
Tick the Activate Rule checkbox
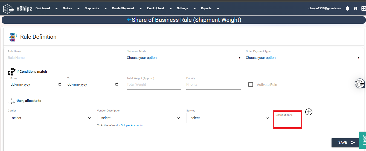tap(250, 84)
